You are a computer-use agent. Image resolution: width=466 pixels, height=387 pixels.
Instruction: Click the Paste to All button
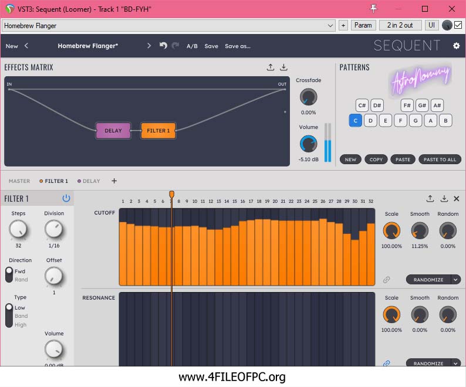click(440, 159)
